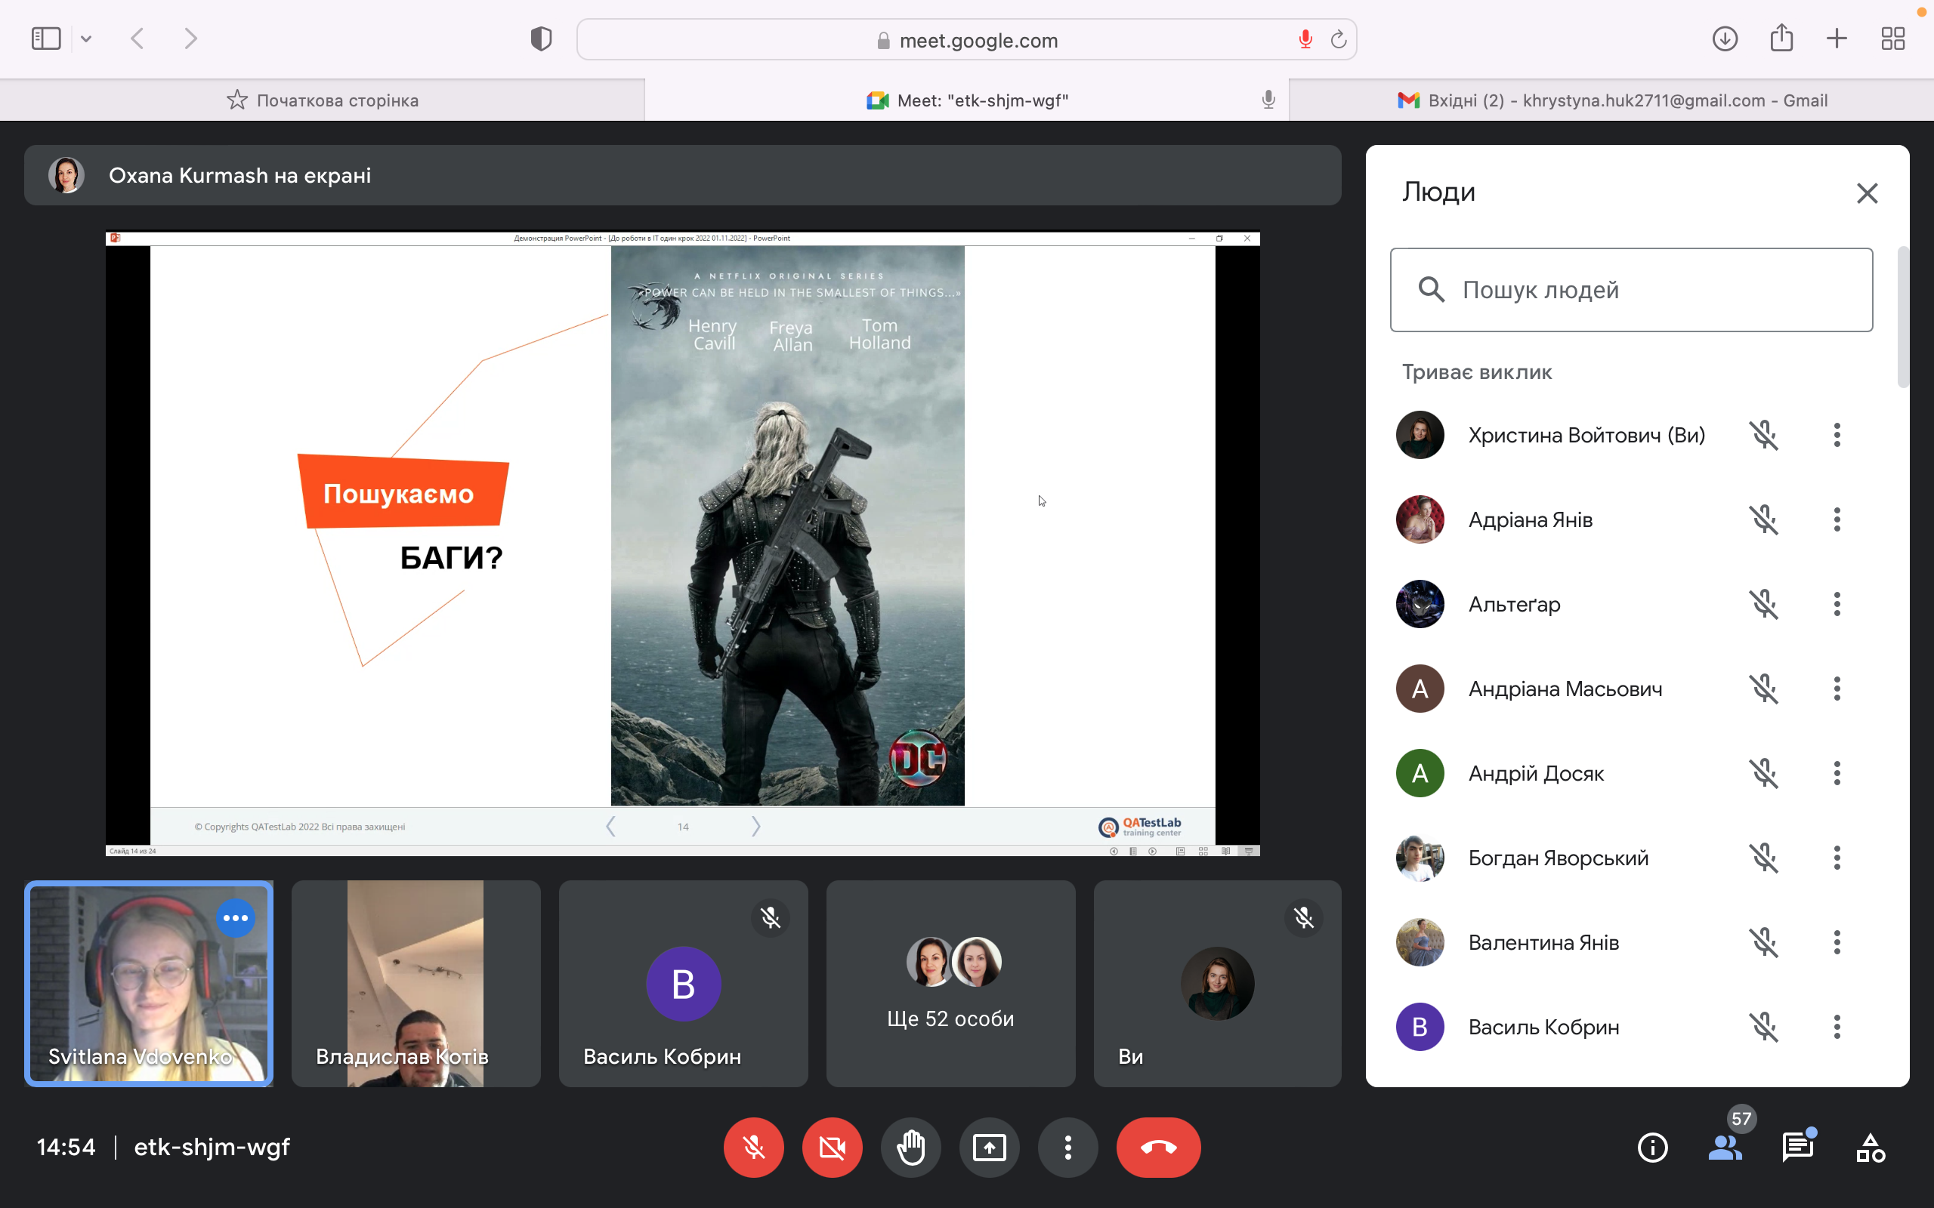Click blue options button on Svitlana Vdovenko tile
The width and height of the screenshot is (1934, 1208).
[x=236, y=918]
